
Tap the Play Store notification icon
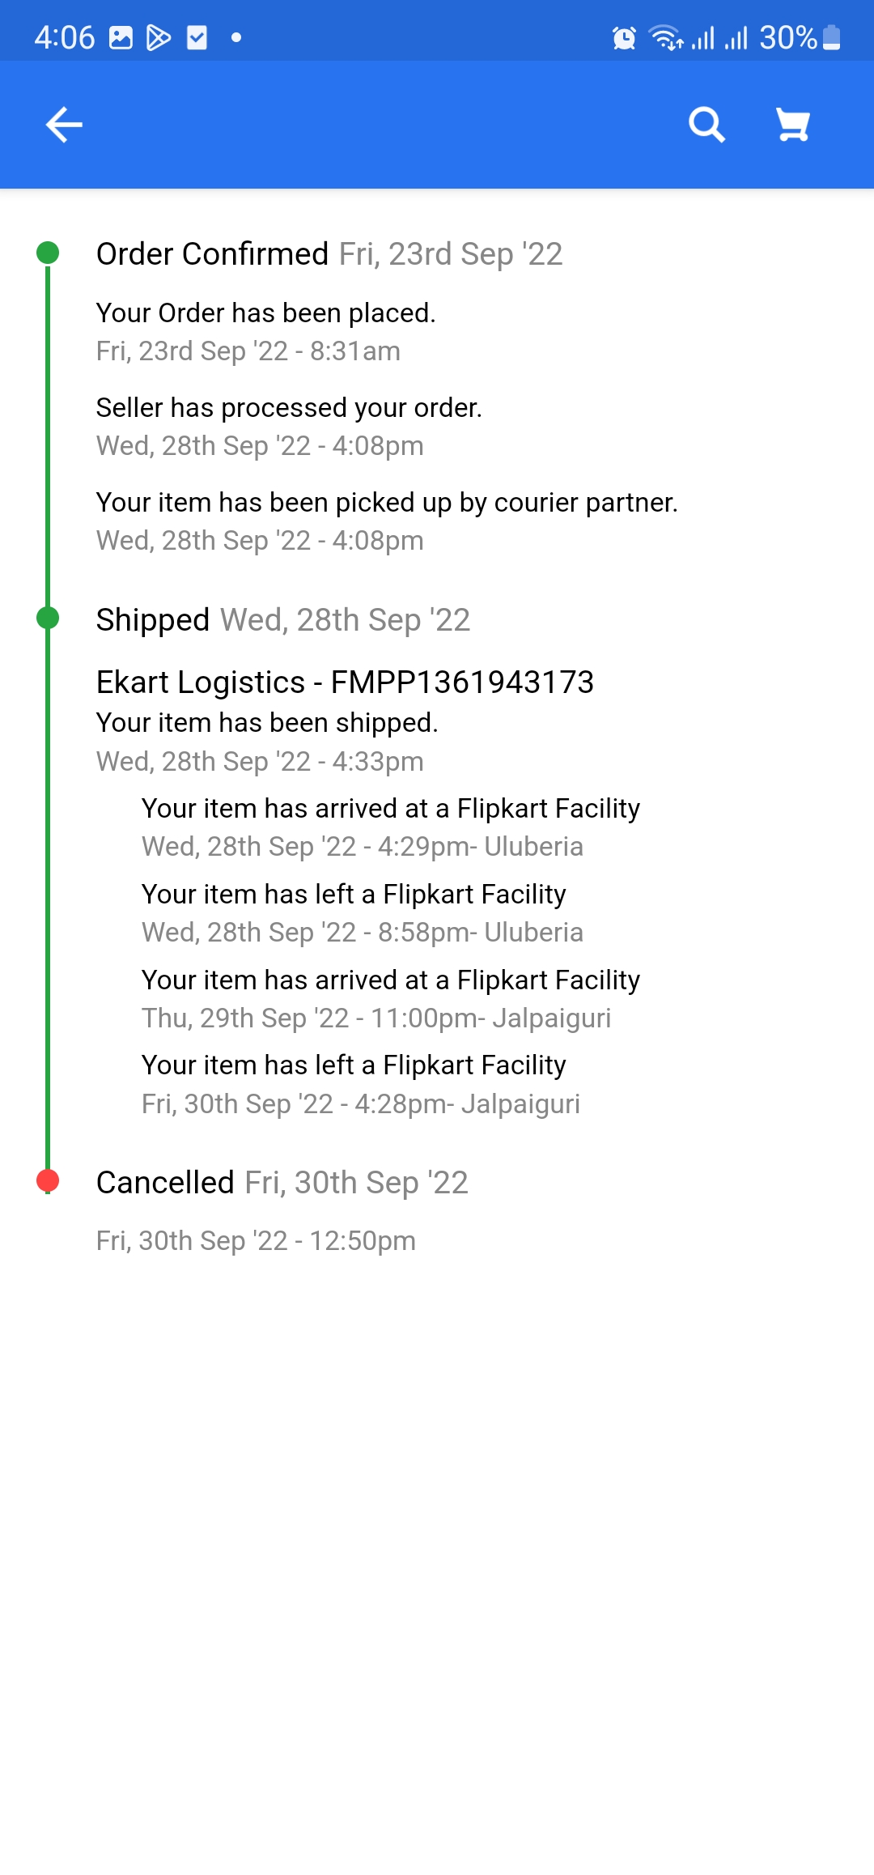159,38
